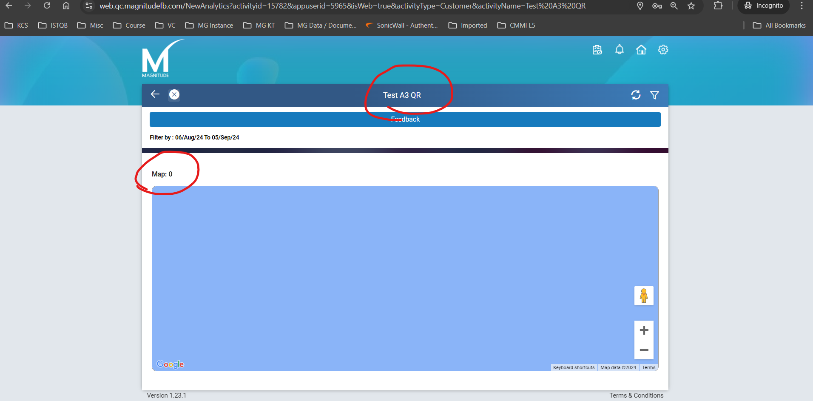The image size is (813, 401).
Task: Expand the CMMI L5 bookmark folder
Action: point(516,26)
